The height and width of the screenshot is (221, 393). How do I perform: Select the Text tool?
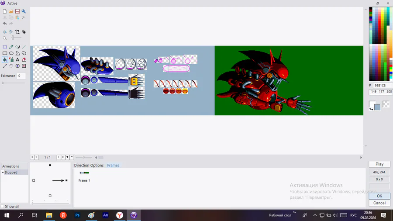(x=17, y=60)
